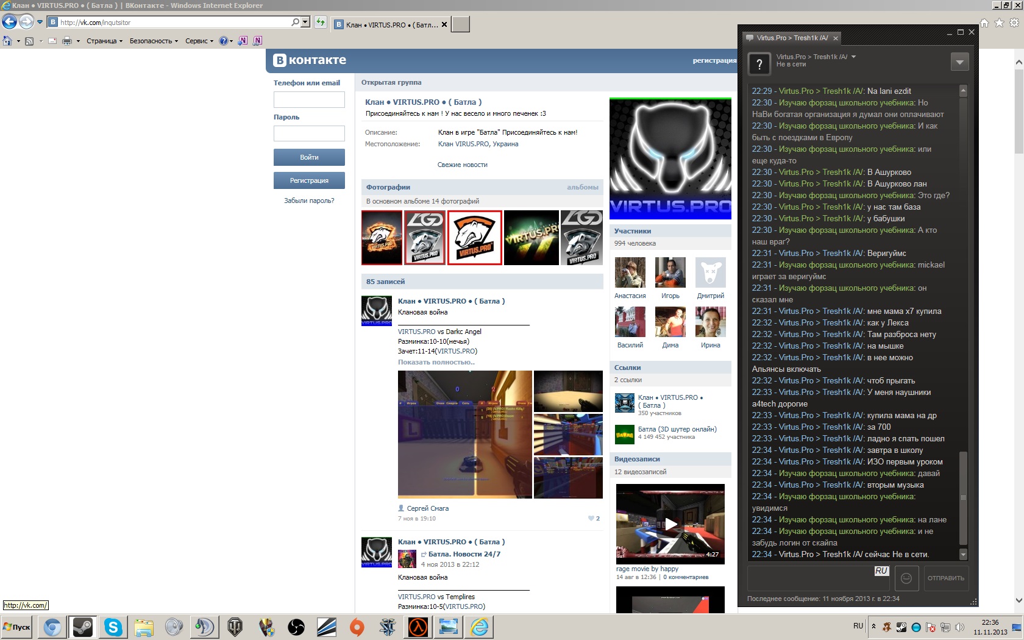Switch to Steam in the taskbar
This screenshot has width=1024, height=640.
coord(83,627)
